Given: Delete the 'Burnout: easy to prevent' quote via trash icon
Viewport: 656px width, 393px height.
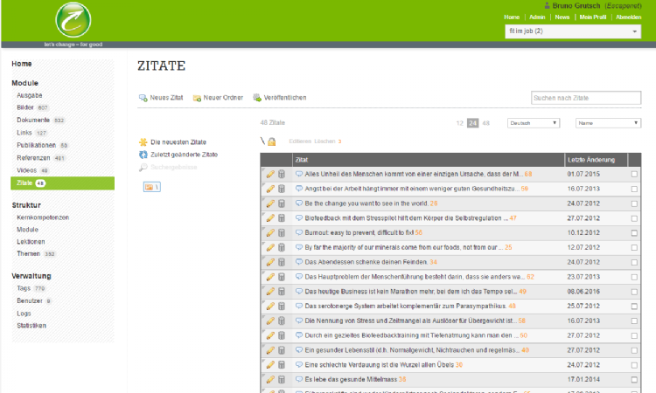Looking at the screenshot, I should tap(282, 233).
